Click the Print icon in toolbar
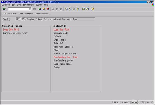The height and width of the screenshot is (105, 155). (x=53, y=9)
